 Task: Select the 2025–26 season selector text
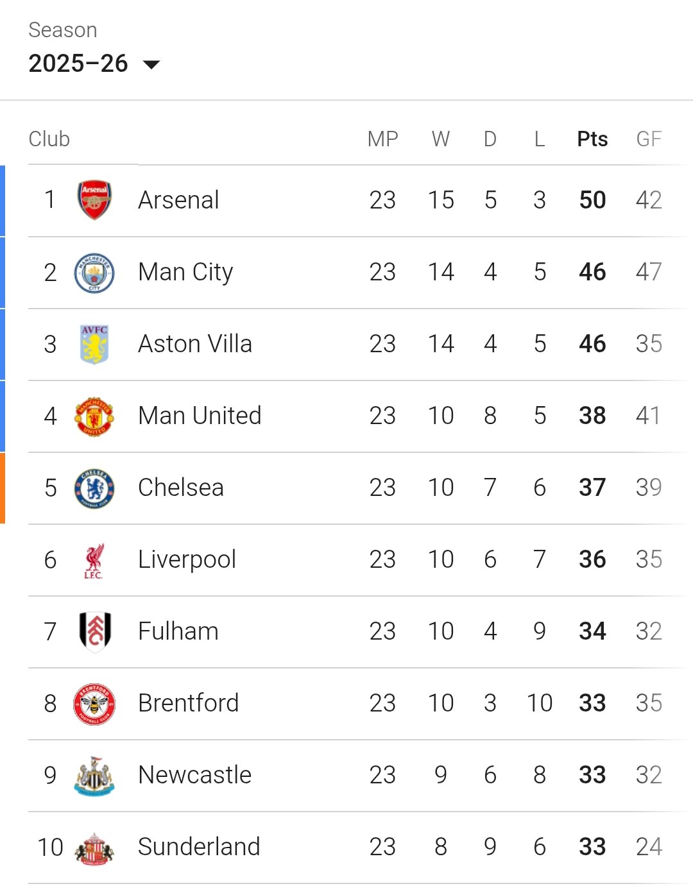[x=78, y=64]
